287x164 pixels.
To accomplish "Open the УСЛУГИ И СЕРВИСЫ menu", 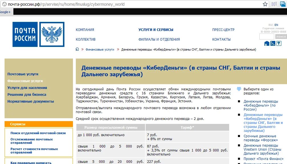I will tap(156, 30).
